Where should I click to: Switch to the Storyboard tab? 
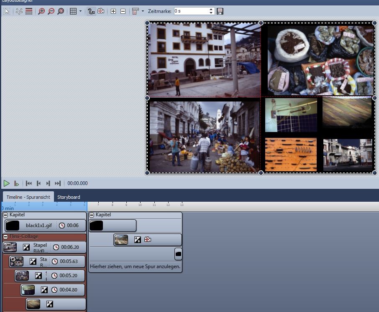coord(69,197)
